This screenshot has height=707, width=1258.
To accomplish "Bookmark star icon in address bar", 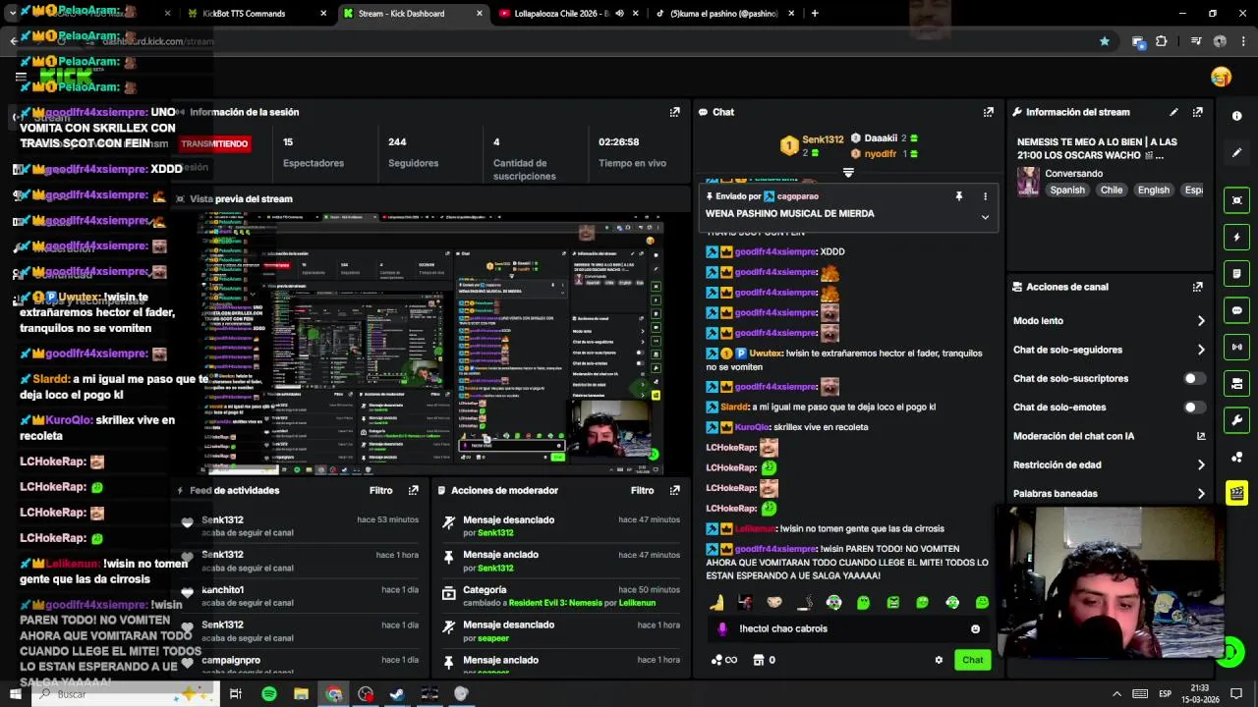I will [x=1105, y=41].
